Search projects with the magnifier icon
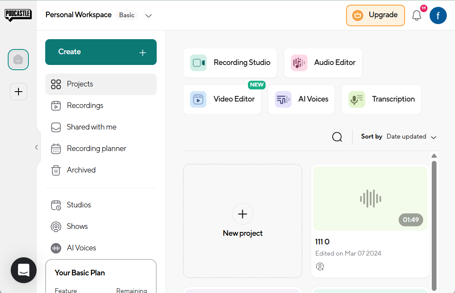Screen dimensions: 455x293 pyautogui.click(x=337, y=137)
